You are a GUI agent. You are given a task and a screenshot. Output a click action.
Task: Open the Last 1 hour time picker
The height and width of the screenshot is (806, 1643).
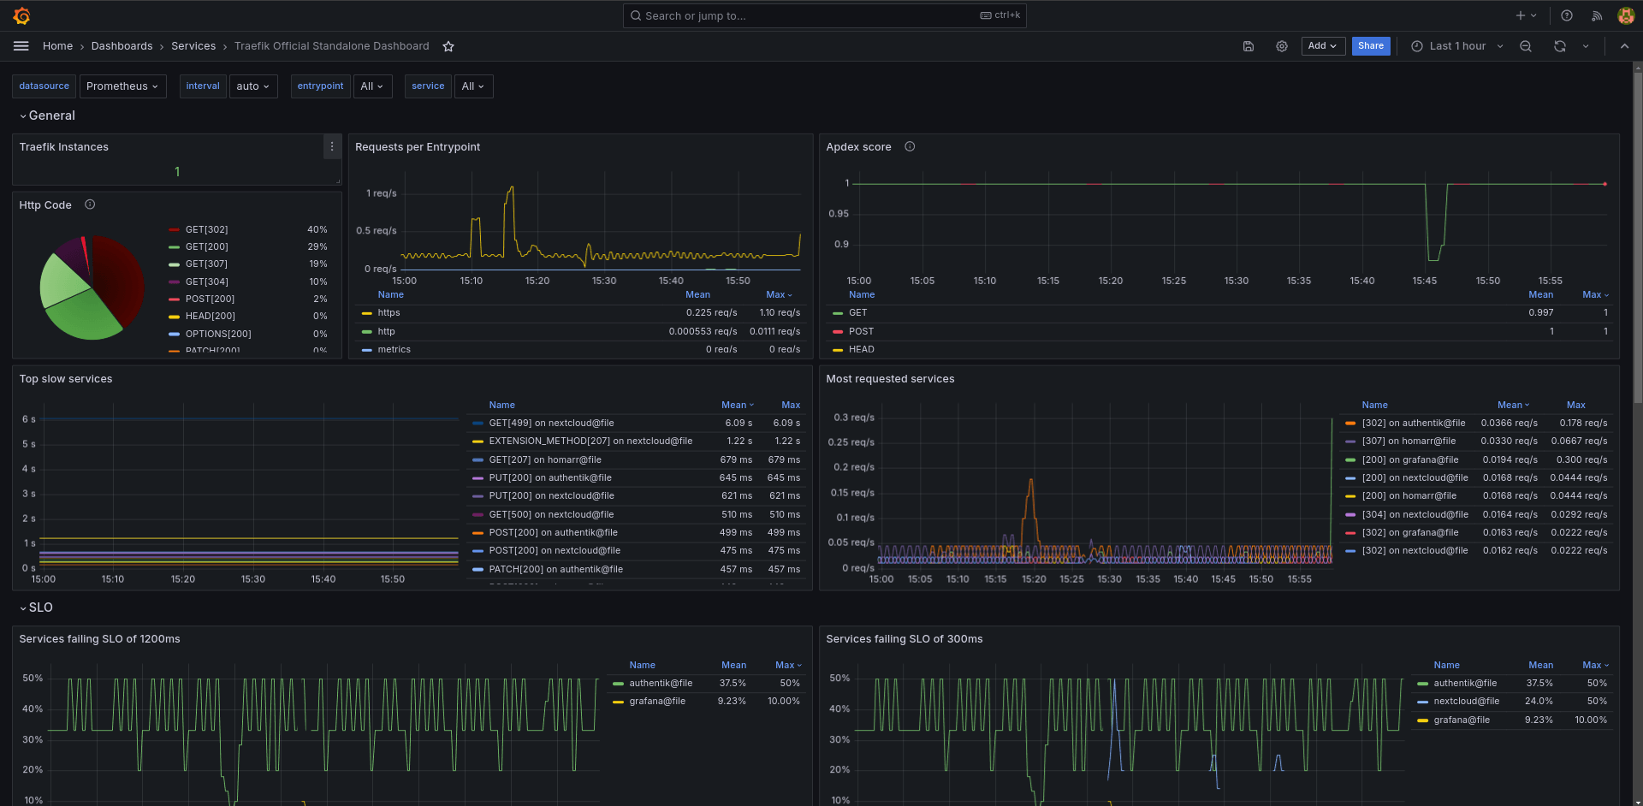click(1456, 46)
